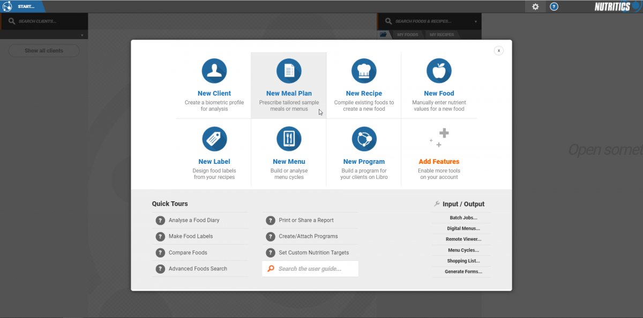Screen dimensions: 643x318
Task: Switch to the My Foods tab
Action: click(407, 35)
